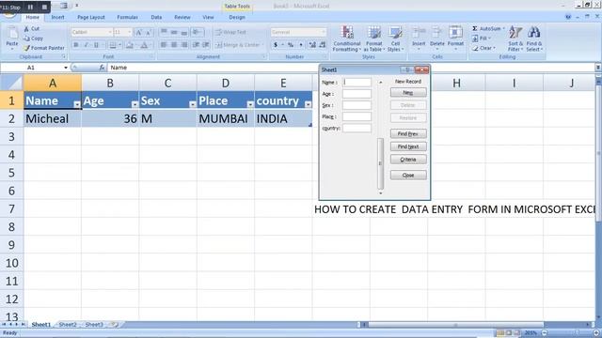Click the Delete cells icon in ribbon
The height and width of the screenshot is (338, 602).
pyautogui.click(x=436, y=33)
